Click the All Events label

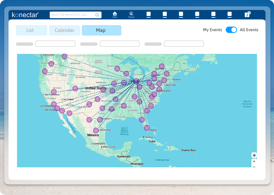(249, 30)
